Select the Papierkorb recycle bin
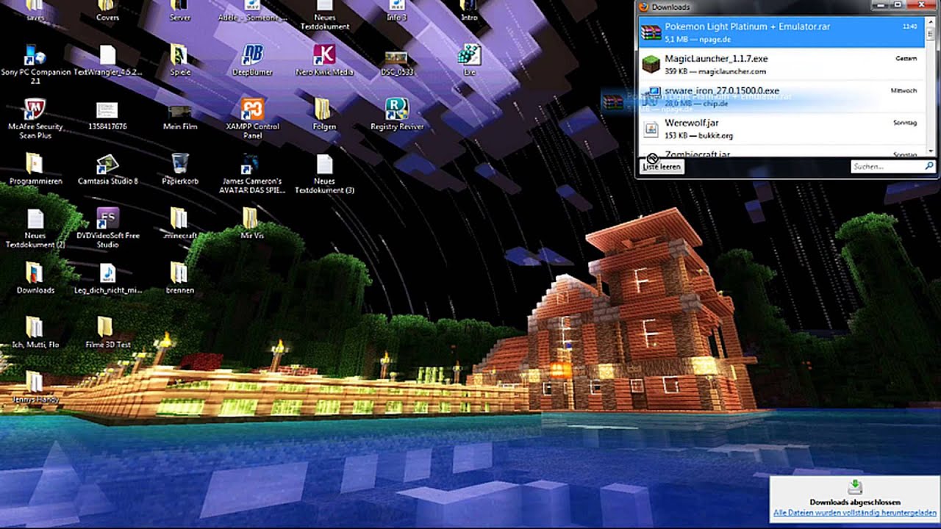The height and width of the screenshot is (529, 941). coord(180,169)
